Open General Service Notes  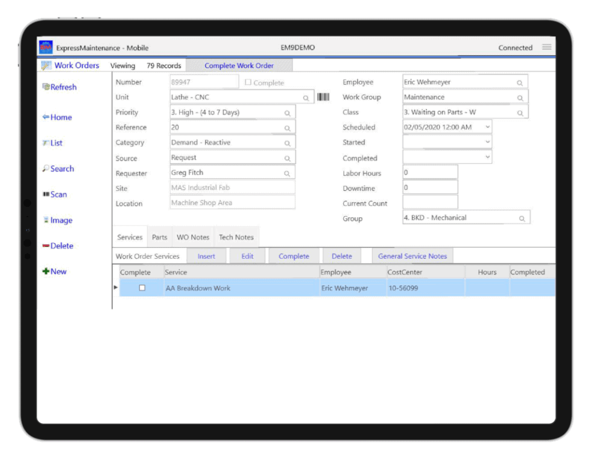pyautogui.click(x=412, y=256)
